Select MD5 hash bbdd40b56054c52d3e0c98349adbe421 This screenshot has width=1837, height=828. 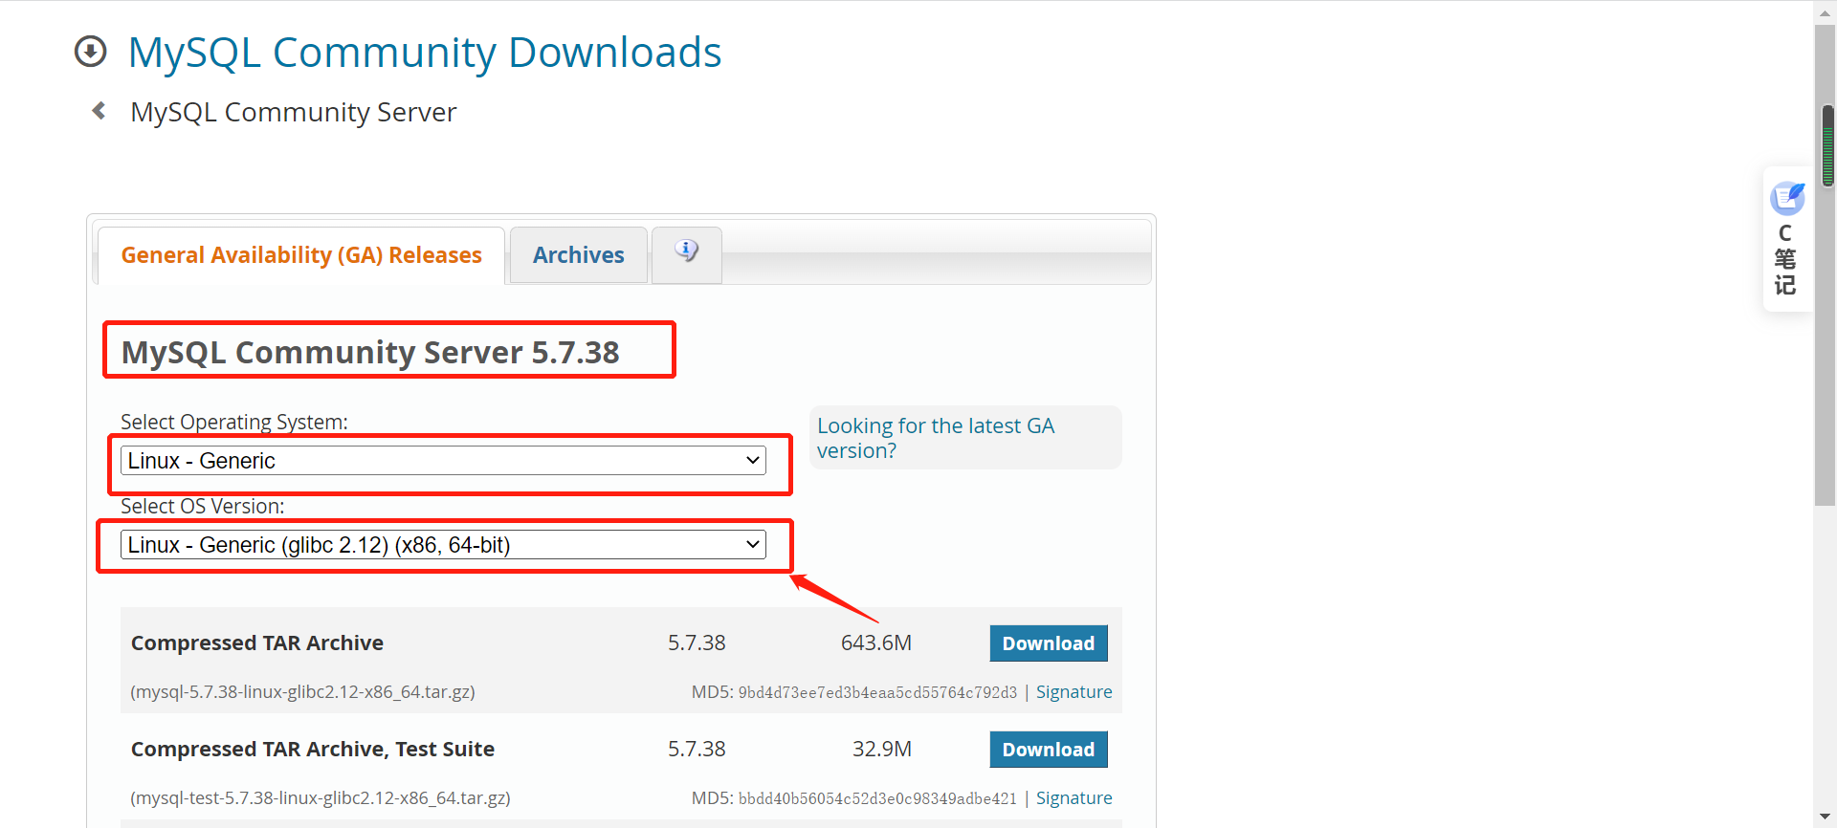click(x=877, y=798)
